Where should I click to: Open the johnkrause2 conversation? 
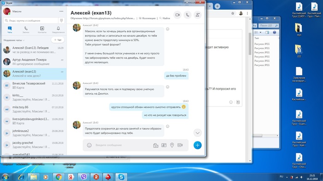[34, 133]
